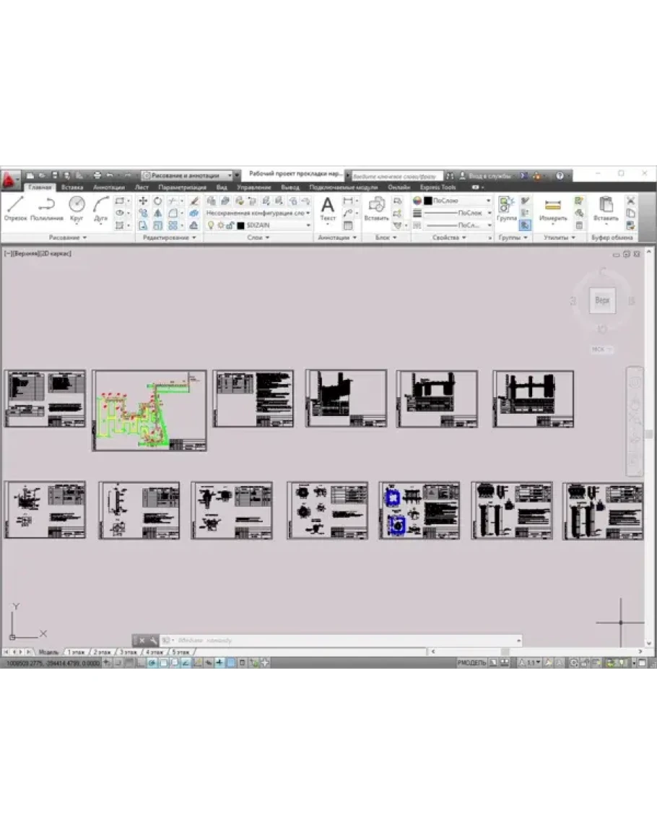Switch to the Вставка ribbon tab

(73, 187)
